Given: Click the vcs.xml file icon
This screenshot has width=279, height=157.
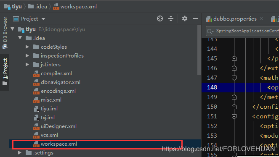Looking at the screenshot, I should pyautogui.click(x=36, y=135).
